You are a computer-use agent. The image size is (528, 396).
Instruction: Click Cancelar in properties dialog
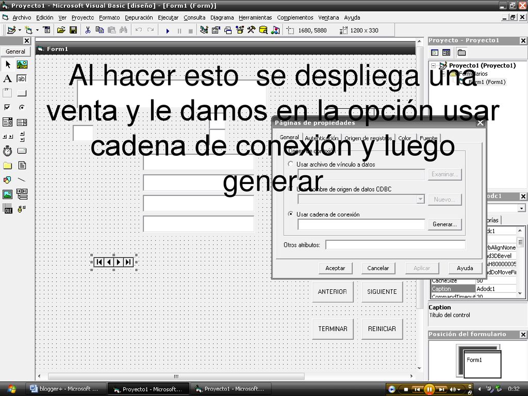(x=378, y=268)
